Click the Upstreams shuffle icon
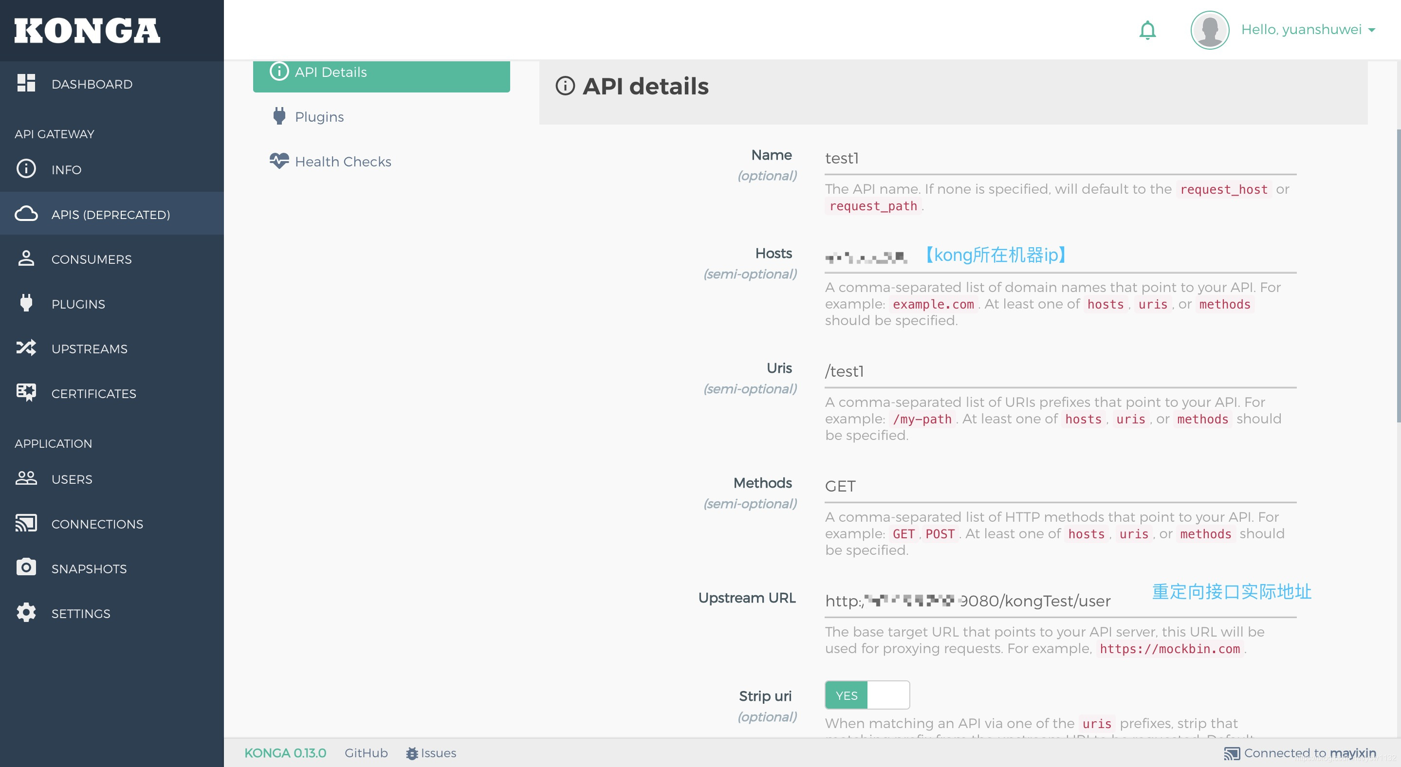1401x767 pixels. pyautogui.click(x=26, y=348)
